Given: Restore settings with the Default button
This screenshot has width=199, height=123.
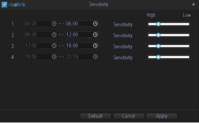Looking at the screenshot, I should coord(95,116).
